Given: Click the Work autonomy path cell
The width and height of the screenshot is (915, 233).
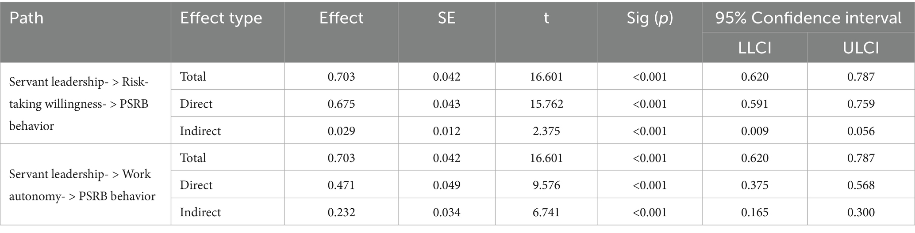Looking at the screenshot, I should pyautogui.click(x=82, y=185).
